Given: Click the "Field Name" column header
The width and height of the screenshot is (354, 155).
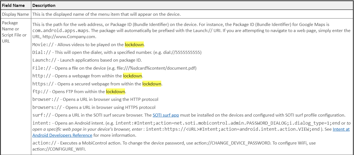Looking at the screenshot, I should tap(13, 6).
